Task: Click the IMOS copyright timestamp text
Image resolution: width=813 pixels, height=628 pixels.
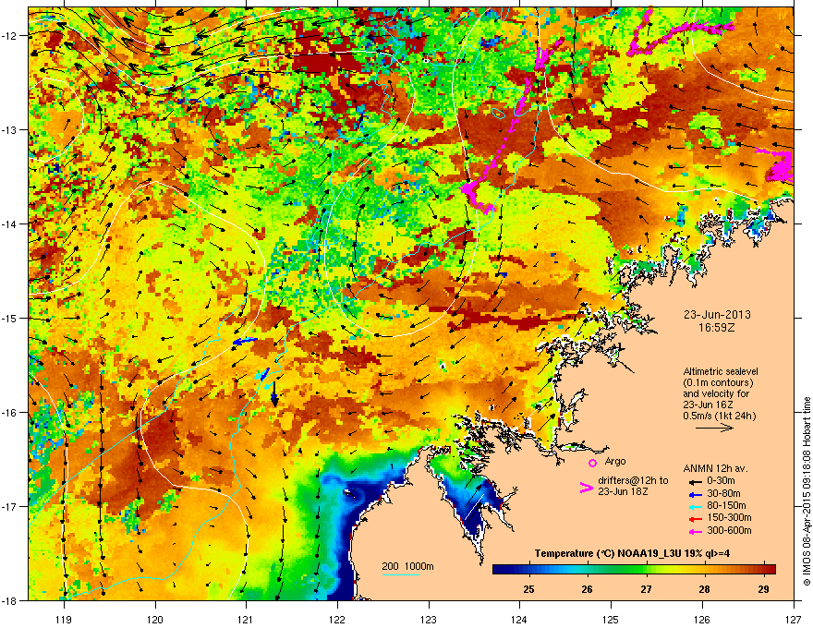Action: [x=807, y=491]
